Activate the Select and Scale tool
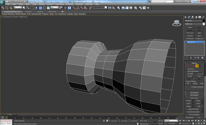The image size is (206, 125). pos(48,8)
